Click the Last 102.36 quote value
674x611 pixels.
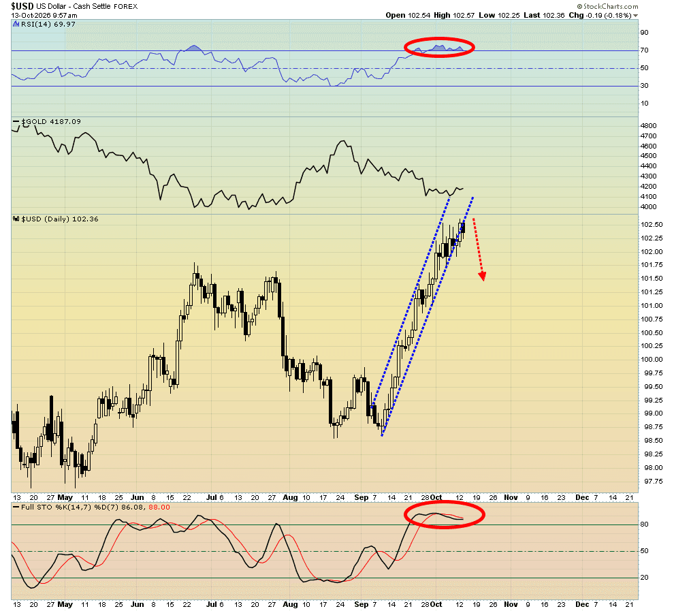pos(544,16)
